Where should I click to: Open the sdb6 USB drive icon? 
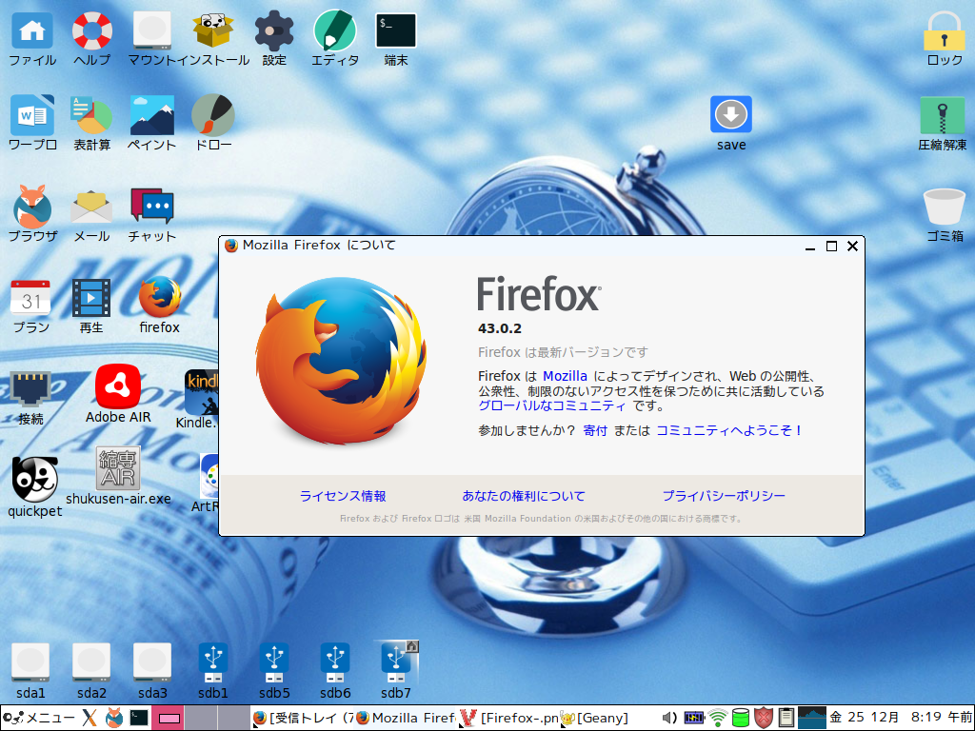click(x=335, y=662)
